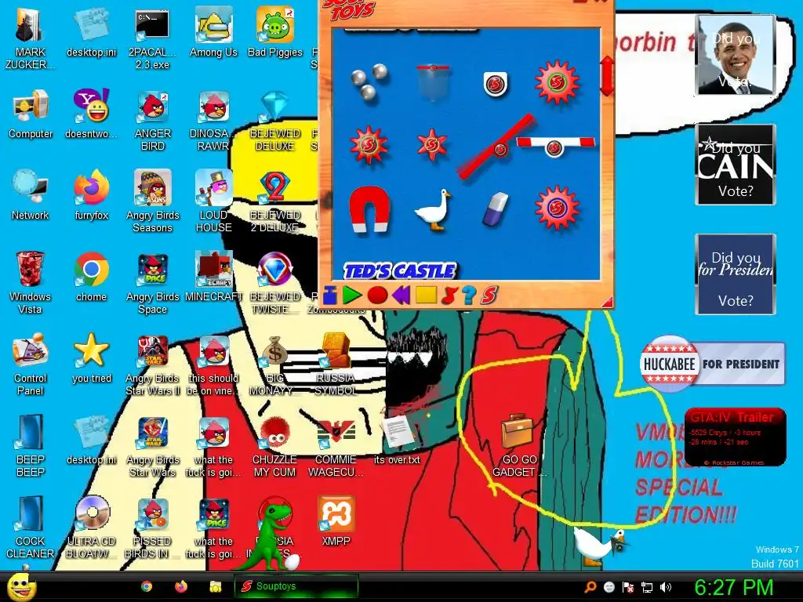Viewport: 803px width, 602px height.
Task: Click the red double-arrow toybox scroll control
Action: (x=608, y=76)
